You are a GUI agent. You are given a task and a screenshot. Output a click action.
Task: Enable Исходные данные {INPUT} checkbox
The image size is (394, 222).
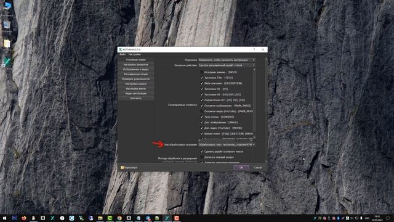click(201, 72)
